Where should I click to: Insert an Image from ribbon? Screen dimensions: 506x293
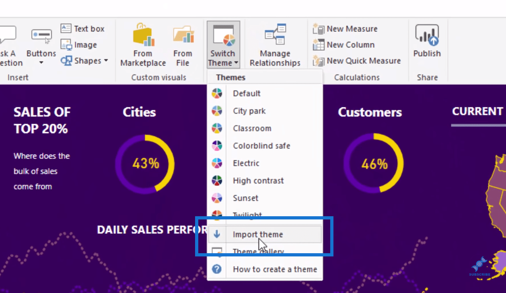(79, 45)
